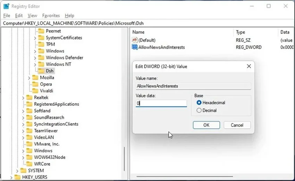Image resolution: width=295 pixels, height=181 pixels.
Task: Click the Registry Editor app icon in title bar
Action: pos(6,6)
